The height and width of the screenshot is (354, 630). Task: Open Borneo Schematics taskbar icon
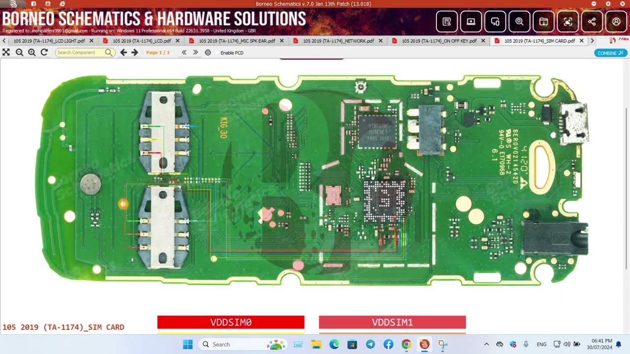click(x=424, y=344)
